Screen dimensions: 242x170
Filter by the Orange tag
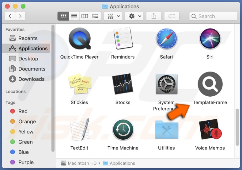tap(26, 122)
